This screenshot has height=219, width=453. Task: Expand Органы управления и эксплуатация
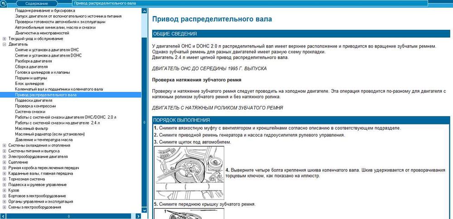[4, 202]
